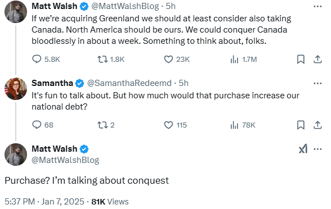The height and width of the screenshot is (209, 331).
Task: Reply to Samantha's national debt tweet
Action: (x=42, y=125)
